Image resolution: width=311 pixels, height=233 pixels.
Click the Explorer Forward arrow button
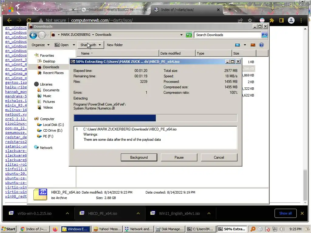click(42, 35)
